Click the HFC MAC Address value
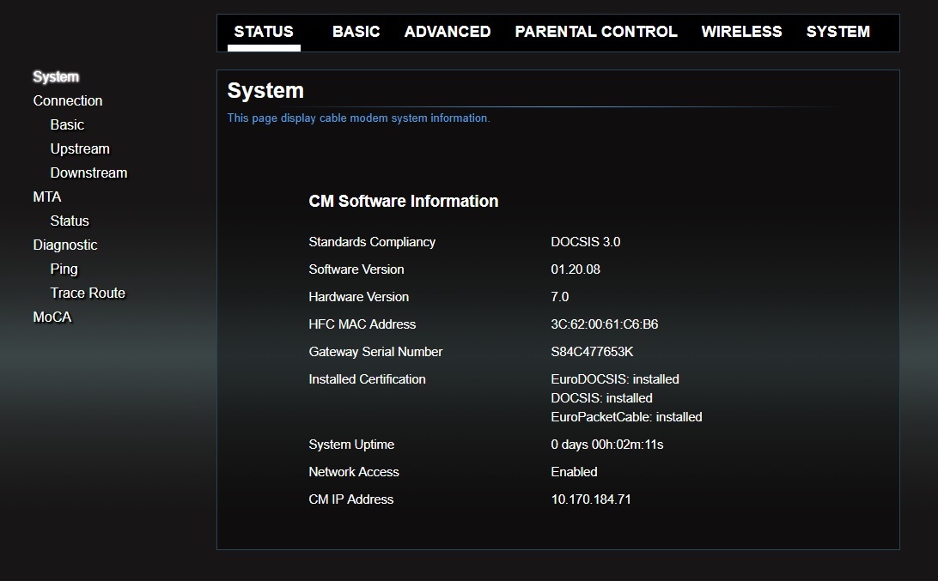Viewport: 938px width, 581px height. (x=604, y=324)
